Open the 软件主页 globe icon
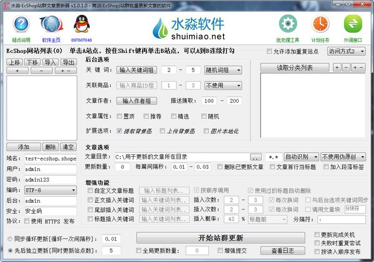Screen dimensions: 374x262 (52, 24)
